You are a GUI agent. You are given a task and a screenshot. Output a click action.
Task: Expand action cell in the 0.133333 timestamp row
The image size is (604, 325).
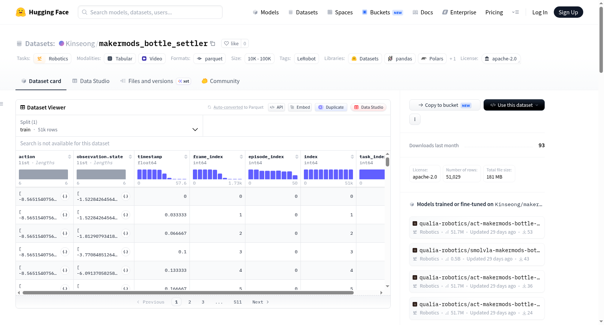[65, 270]
